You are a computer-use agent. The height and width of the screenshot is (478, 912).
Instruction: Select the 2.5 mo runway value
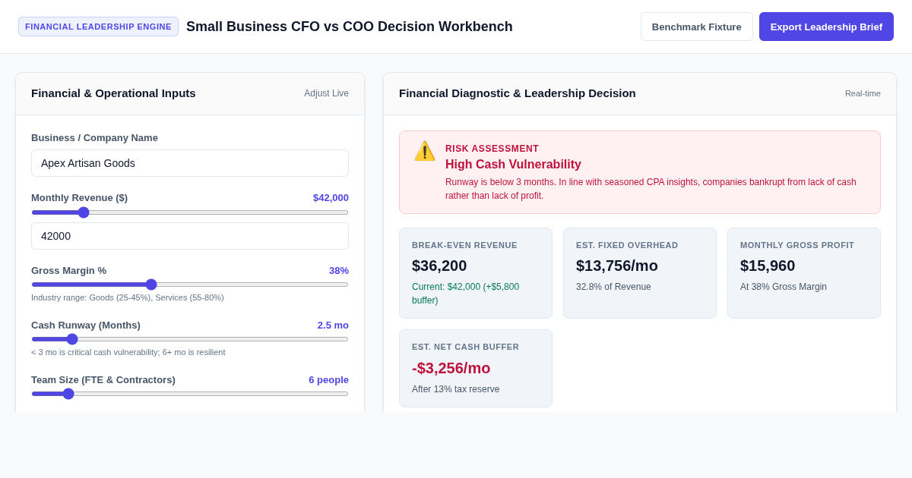point(333,325)
